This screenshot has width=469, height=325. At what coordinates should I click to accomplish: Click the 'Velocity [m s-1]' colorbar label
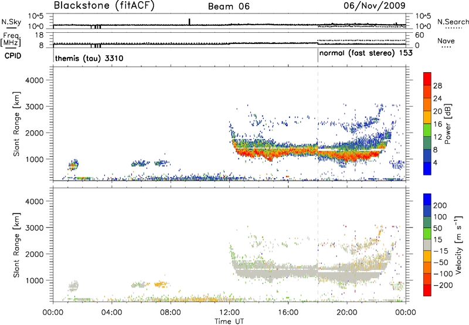pyautogui.click(x=458, y=245)
